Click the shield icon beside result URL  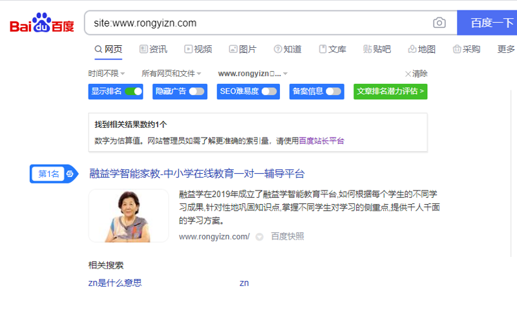[x=260, y=237]
